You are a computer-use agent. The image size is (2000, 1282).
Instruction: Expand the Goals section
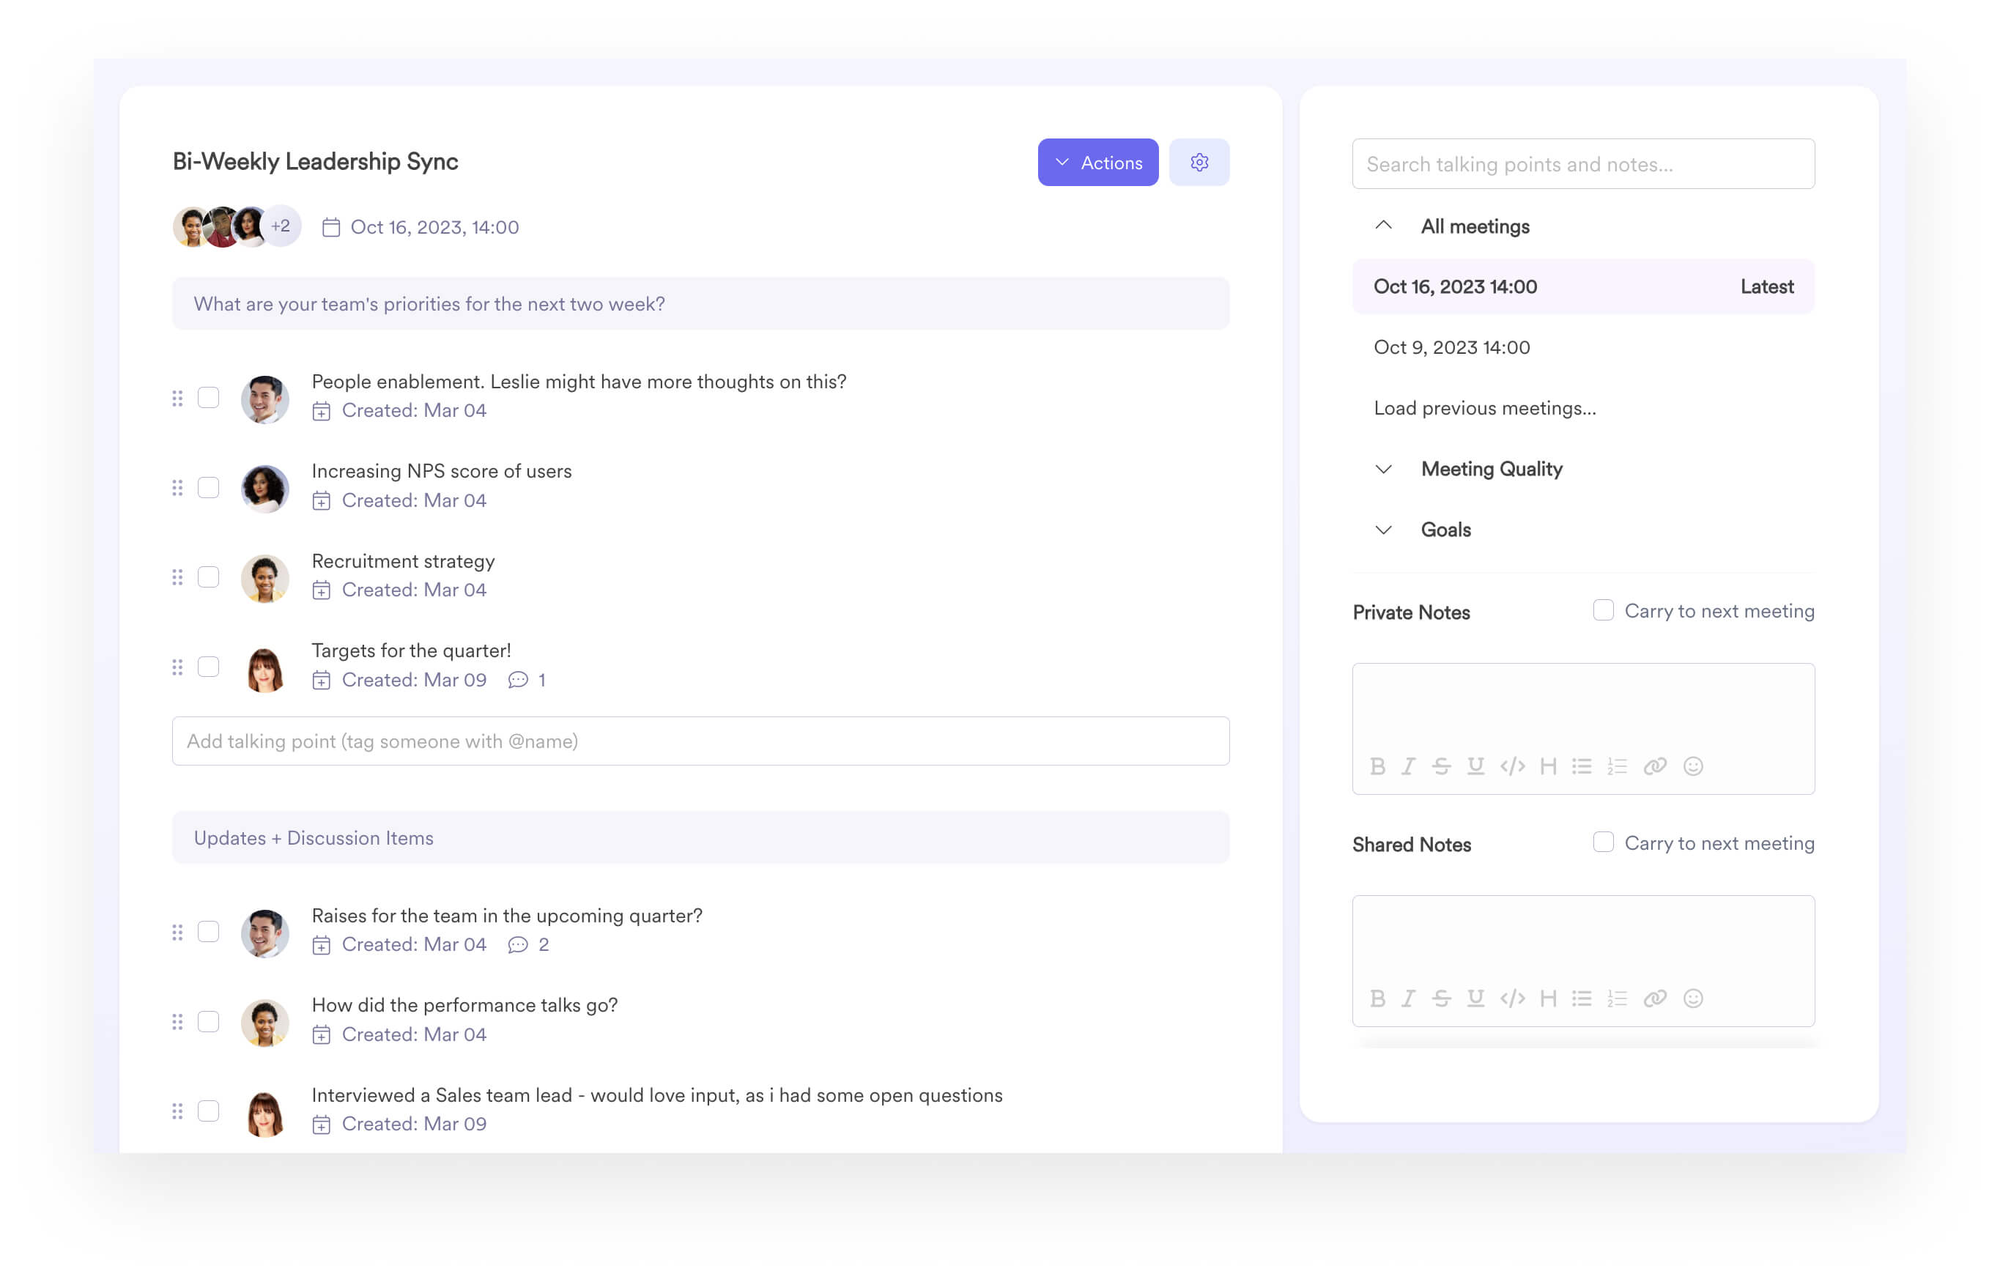pos(1382,530)
